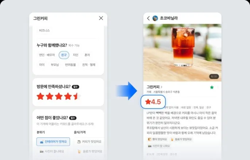Toggle the 인테리어가 멋져요 keyword
Screen dimensions: 250x160
point(53,142)
